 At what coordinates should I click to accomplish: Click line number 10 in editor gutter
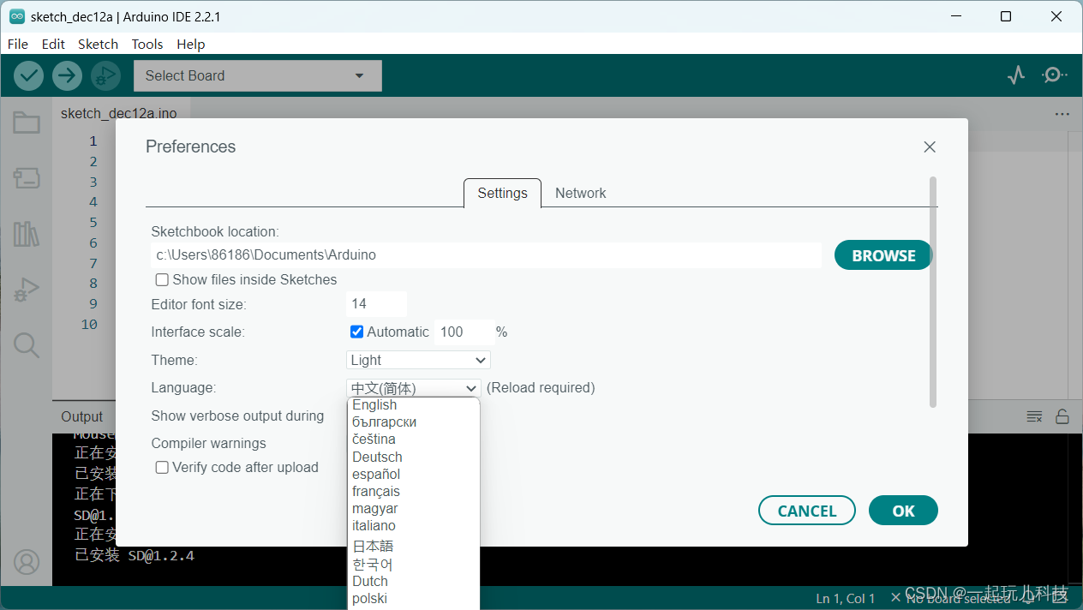click(x=89, y=325)
